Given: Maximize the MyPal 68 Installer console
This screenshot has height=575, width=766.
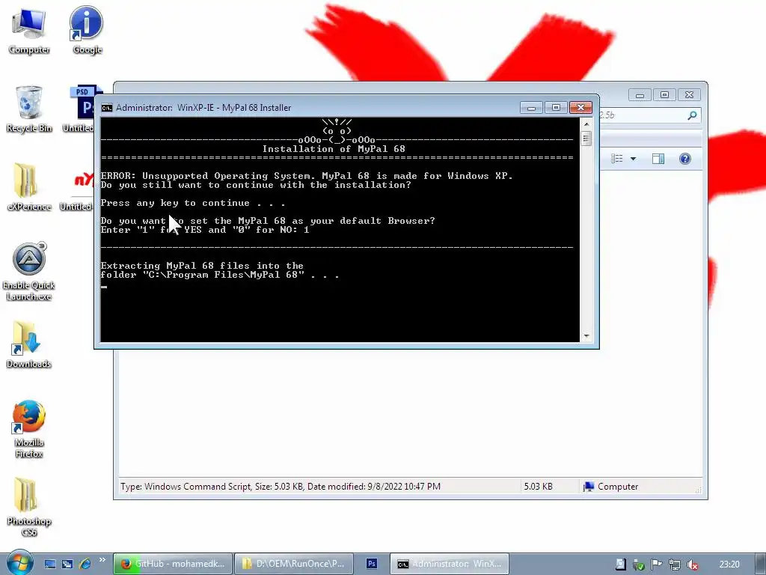Looking at the screenshot, I should (556, 107).
